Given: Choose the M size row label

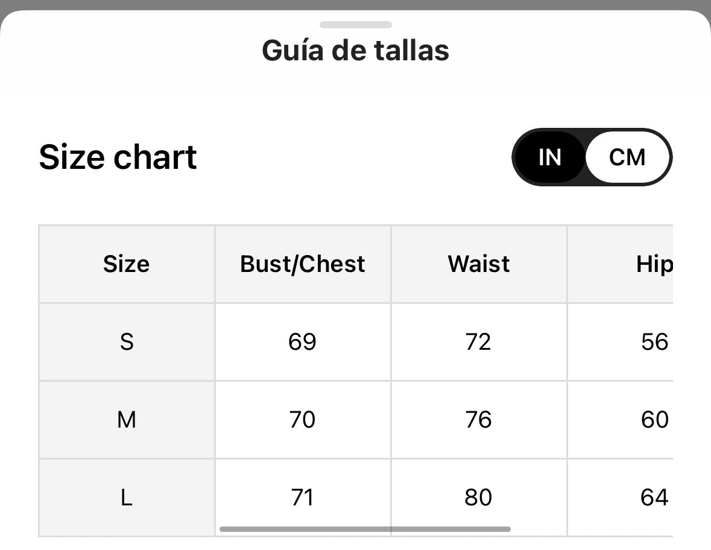Looking at the screenshot, I should (127, 419).
